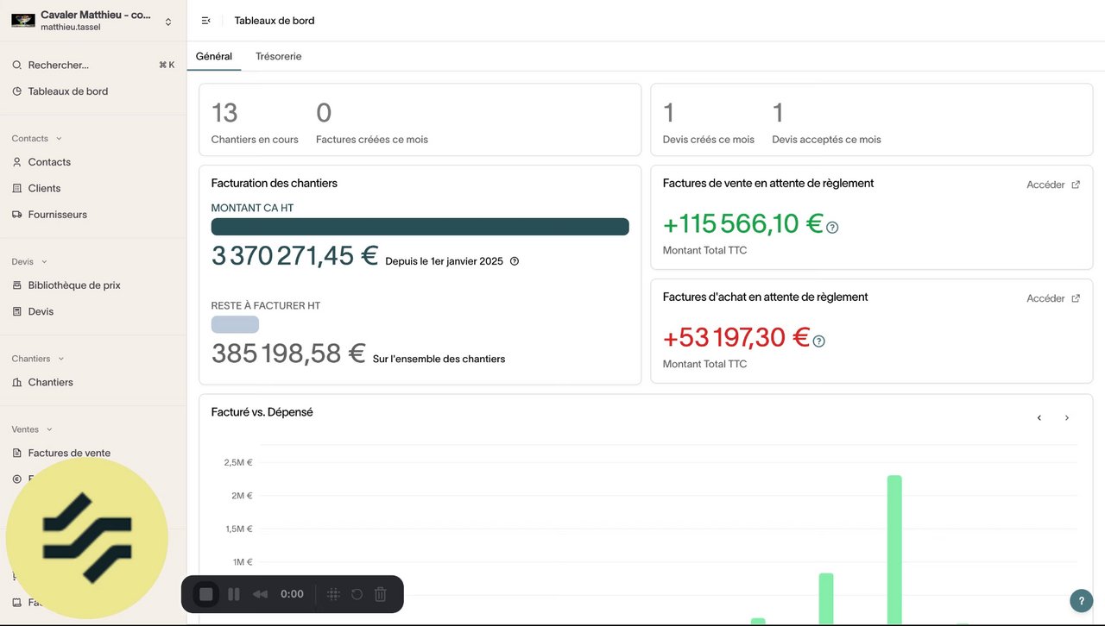Switch to the Trésorerie tab
The height and width of the screenshot is (626, 1105).
click(278, 56)
